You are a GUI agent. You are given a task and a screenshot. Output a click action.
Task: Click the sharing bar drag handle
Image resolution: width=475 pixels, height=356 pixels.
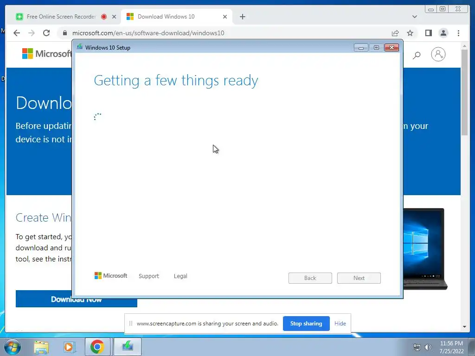131,323
